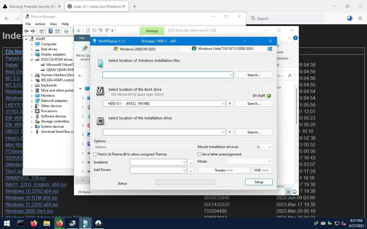Viewport: 367px width, 229px height.
Task: Expand Network adapters node
Action: [32, 101]
